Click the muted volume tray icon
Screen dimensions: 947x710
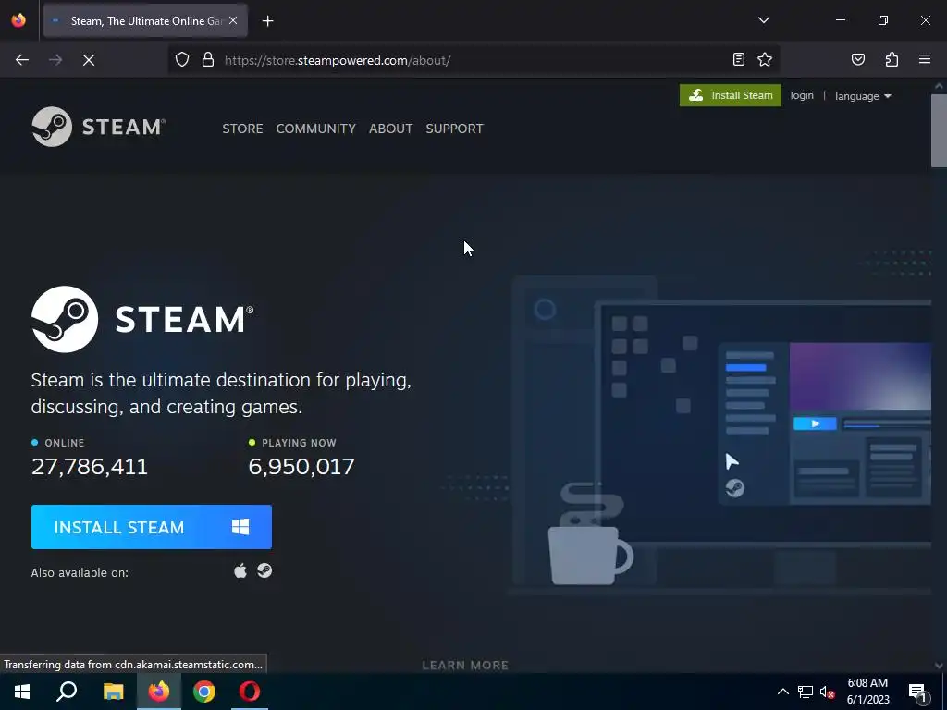tap(828, 692)
